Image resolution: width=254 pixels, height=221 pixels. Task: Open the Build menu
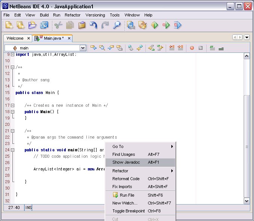click(x=44, y=15)
